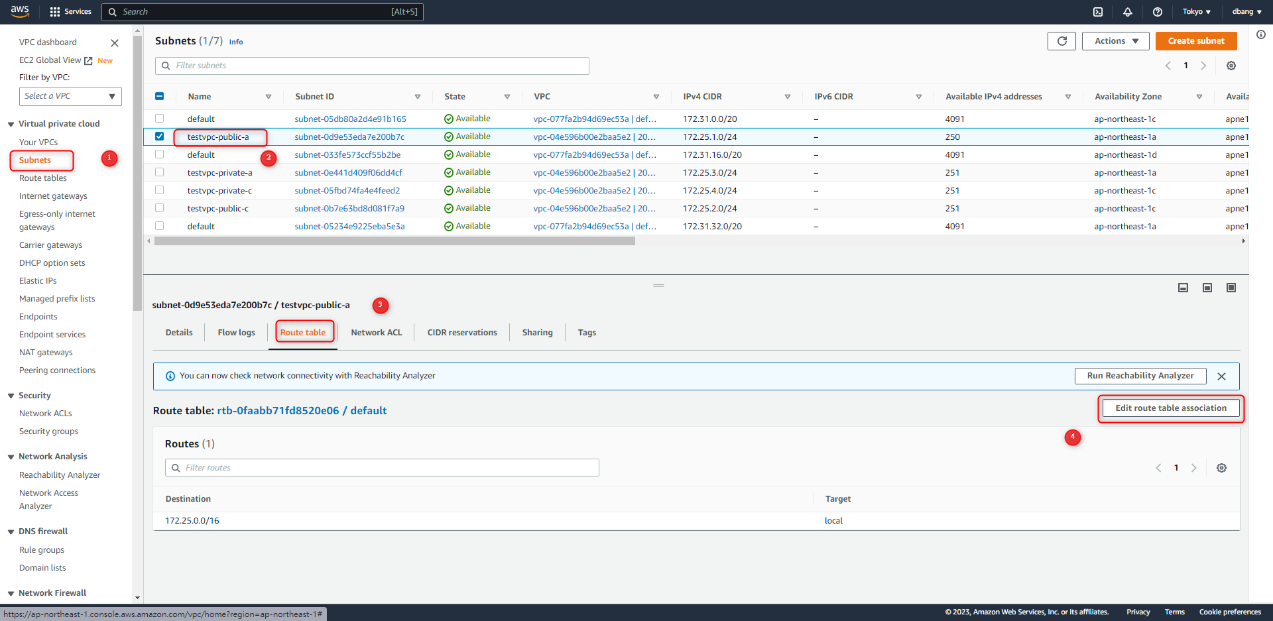This screenshot has height=621, width=1273.
Task: Collapse the Network Analysis section
Action: (11, 457)
